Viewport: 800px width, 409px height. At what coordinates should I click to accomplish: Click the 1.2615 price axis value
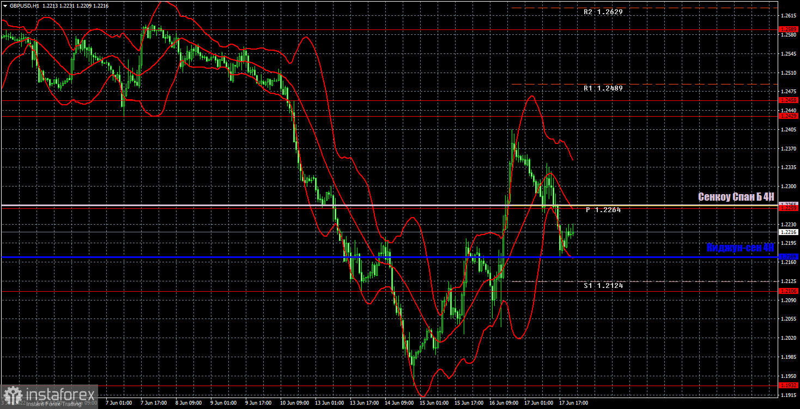point(789,16)
